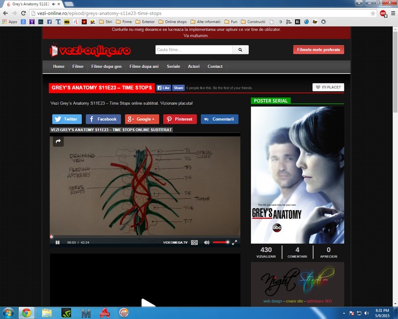This screenshot has width=398, height=319.
Task: Open the red A app in taskbar
Action: click(x=104, y=313)
